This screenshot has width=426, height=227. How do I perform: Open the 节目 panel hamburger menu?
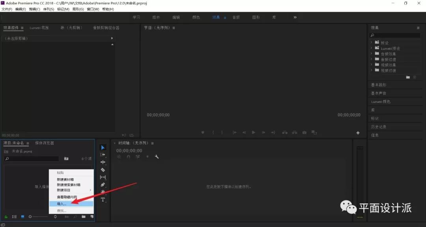[x=174, y=28]
